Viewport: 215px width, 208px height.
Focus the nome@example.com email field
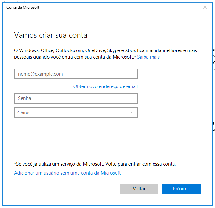76,74
